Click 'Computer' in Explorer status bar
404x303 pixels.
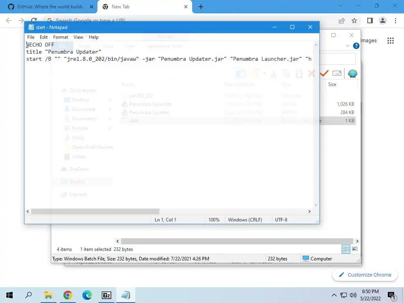click(x=317, y=259)
